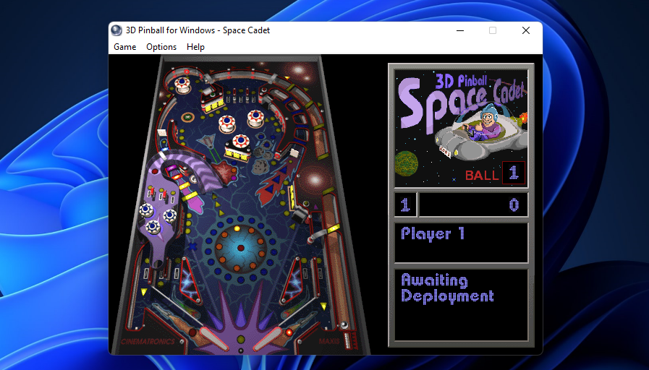Image resolution: width=649 pixels, height=370 pixels.
Task: Click the right blue lightning slingshot
Action: (x=292, y=280)
